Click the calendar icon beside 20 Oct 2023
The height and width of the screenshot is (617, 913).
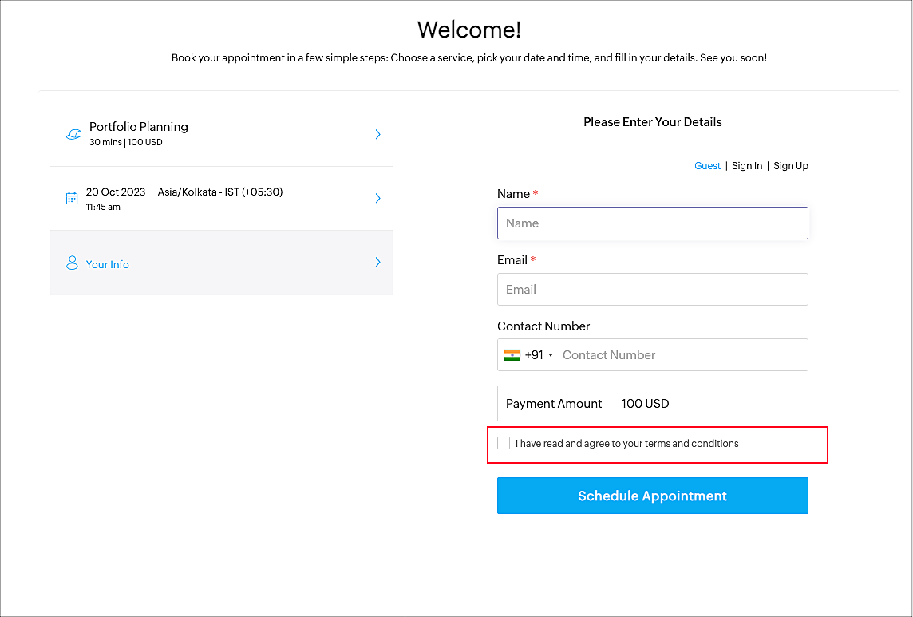click(72, 198)
